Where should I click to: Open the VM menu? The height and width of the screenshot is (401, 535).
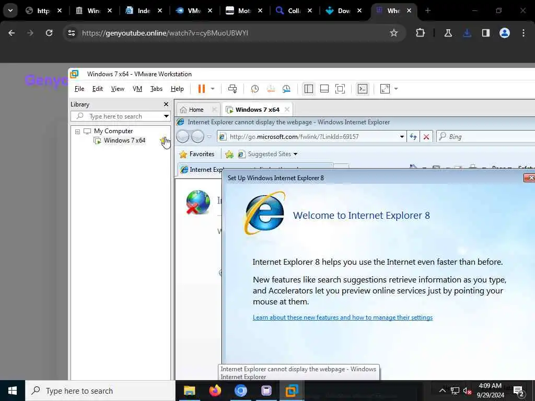click(137, 89)
